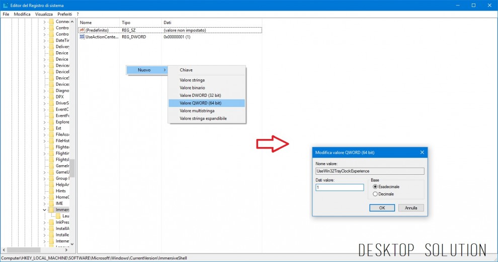Click the Tipo column header

pos(140,23)
